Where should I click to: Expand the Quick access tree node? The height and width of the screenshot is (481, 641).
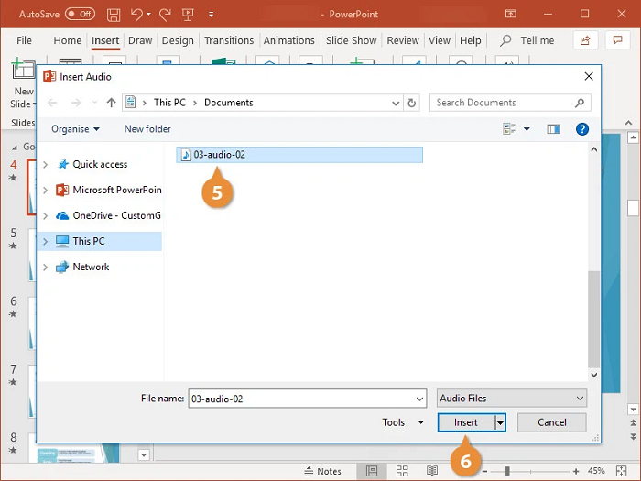point(46,165)
